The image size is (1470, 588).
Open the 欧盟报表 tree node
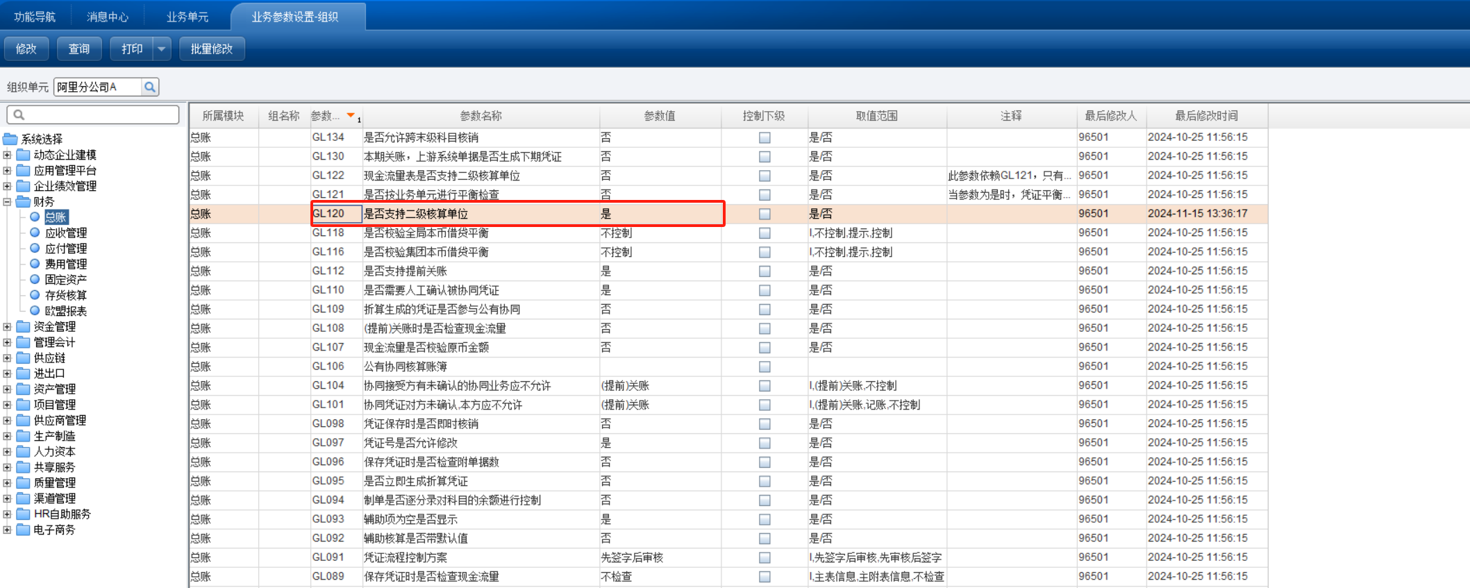coord(65,311)
